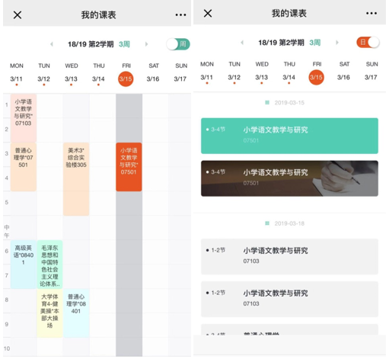Open the 高级英语 course block on Monday
386x359 pixels.
(24, 264)
